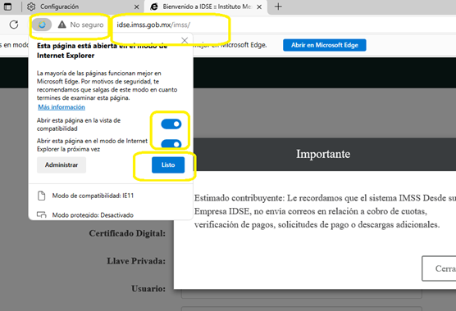Toggle opening in Internet Explorer mode next time

[171, 144]
